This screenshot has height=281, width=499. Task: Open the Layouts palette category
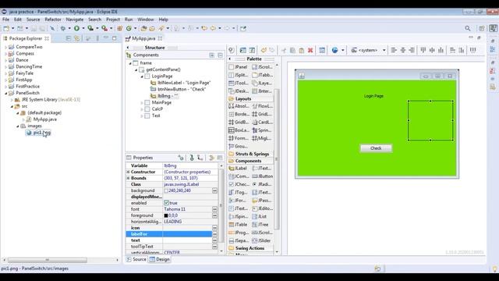243,99
